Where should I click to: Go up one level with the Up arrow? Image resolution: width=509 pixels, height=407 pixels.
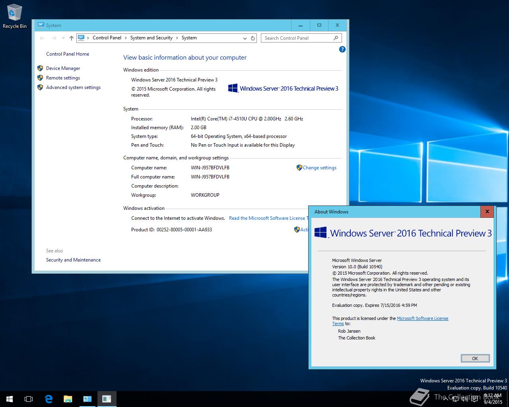[x=72, y=38]
